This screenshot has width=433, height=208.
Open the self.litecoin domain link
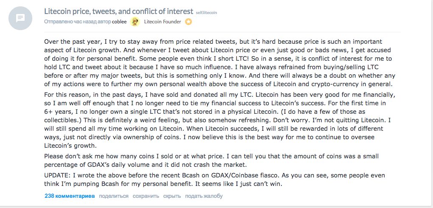pyautogui.click(x=206, y=12)
